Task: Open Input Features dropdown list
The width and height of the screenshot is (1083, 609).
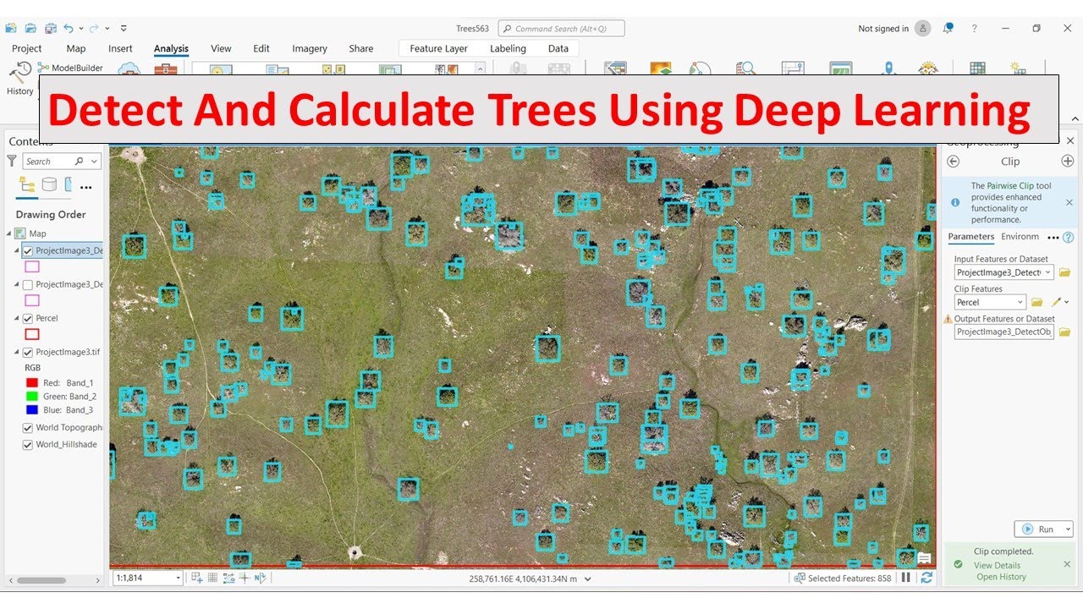Action: pos(1048,272)
